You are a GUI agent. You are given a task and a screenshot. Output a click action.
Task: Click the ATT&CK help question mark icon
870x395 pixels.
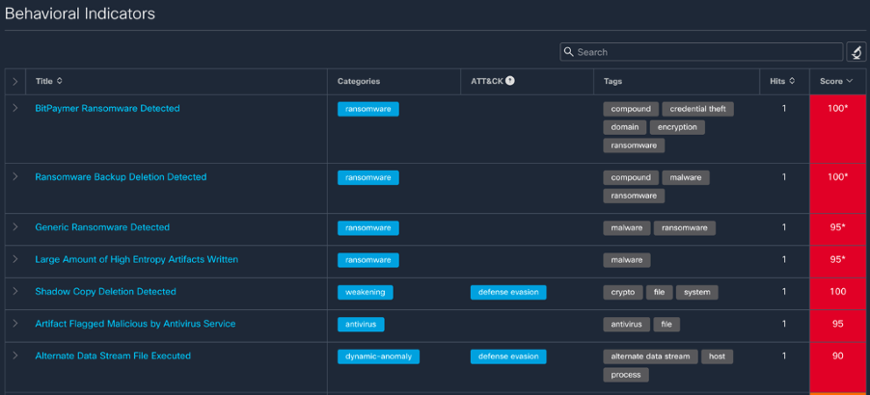510,81
